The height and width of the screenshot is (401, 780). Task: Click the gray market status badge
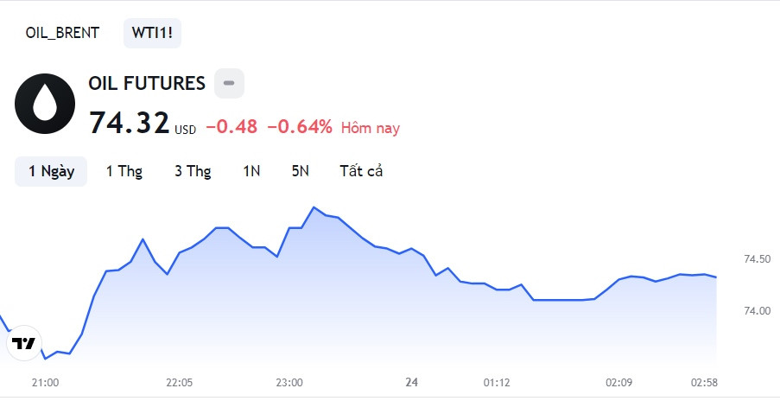[229, 83]
